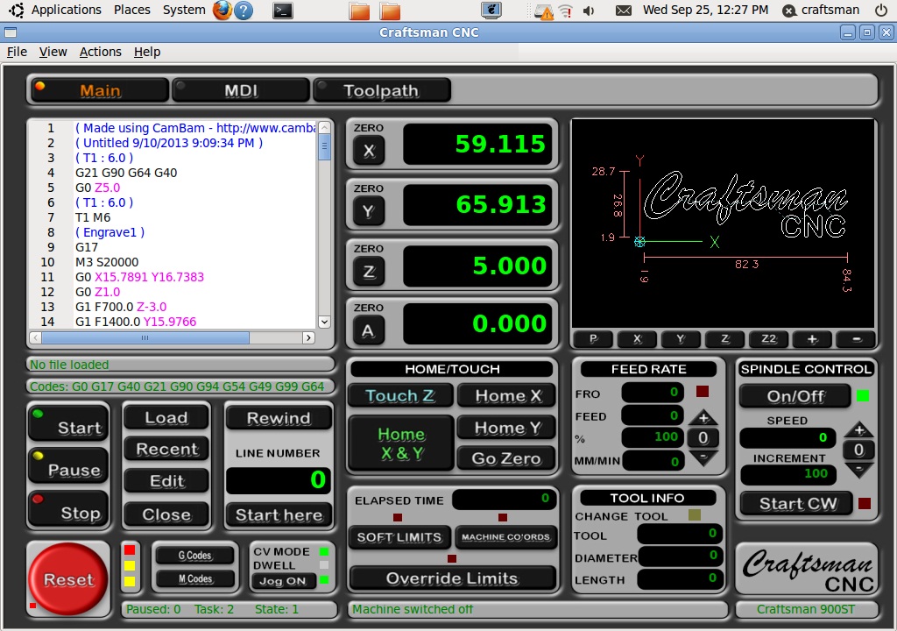Open the terminal launcher
Image resolution: width=897 pixels, height=631 pixels.
(x=283, y=11)
